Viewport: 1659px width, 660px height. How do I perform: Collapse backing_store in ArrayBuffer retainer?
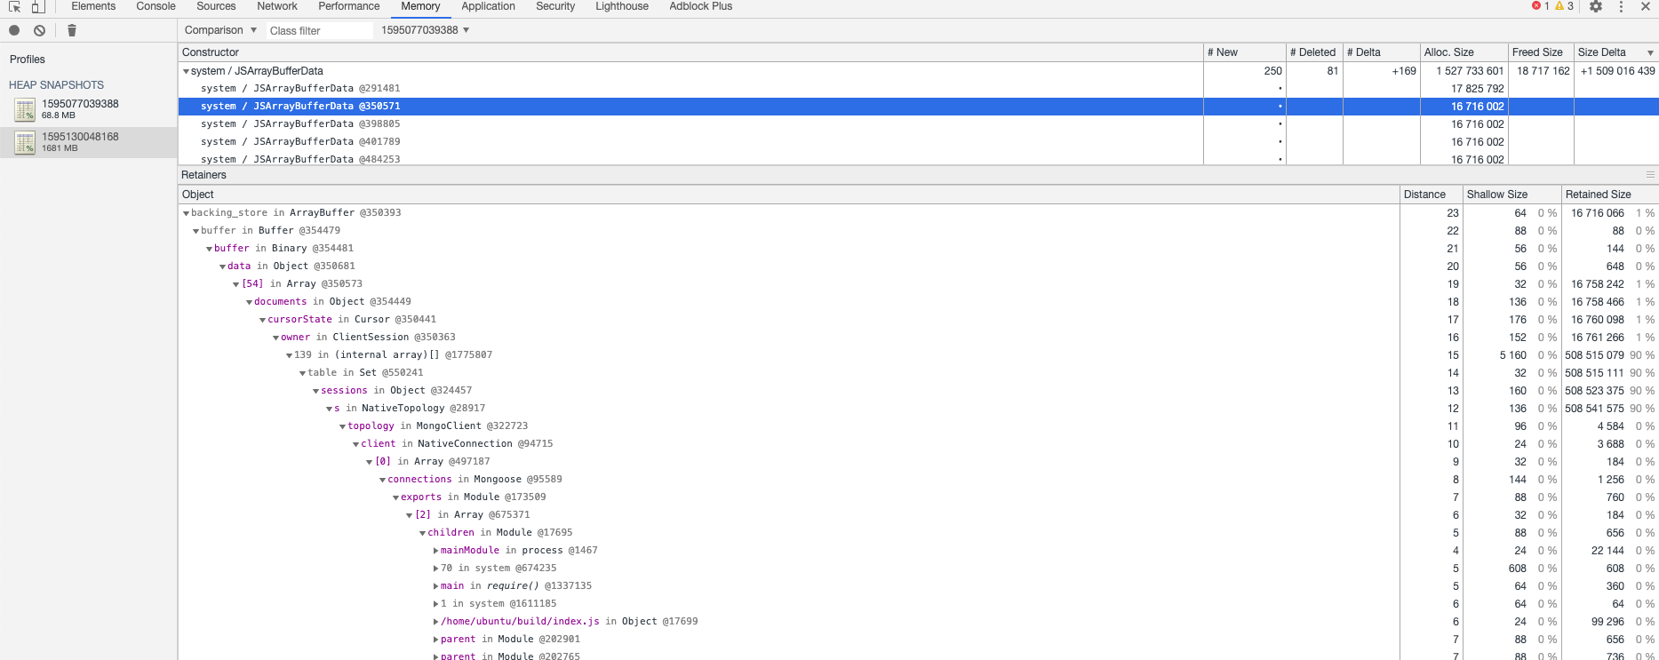click(x=186, y=213)
